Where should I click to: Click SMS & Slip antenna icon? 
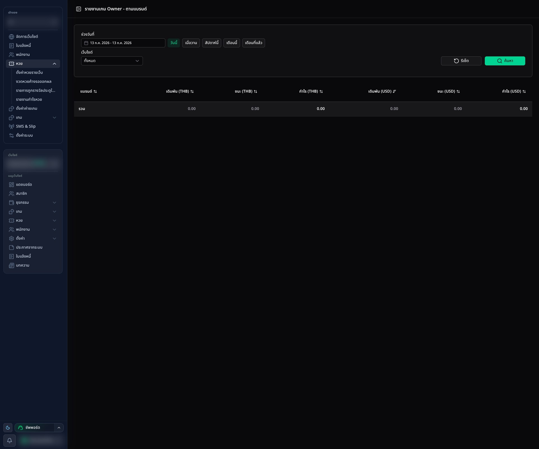tap(12, 127)
